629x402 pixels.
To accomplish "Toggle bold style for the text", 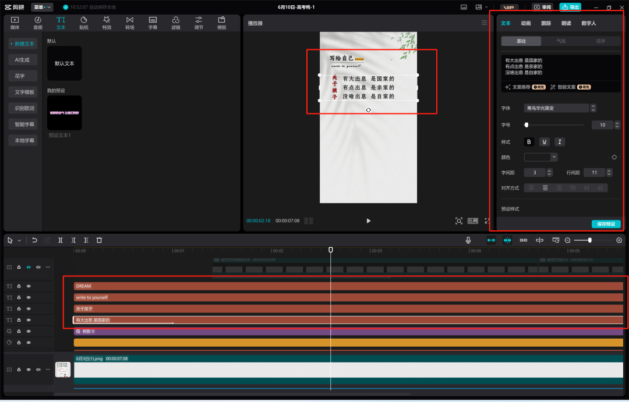I will click(x=529, y=142).
